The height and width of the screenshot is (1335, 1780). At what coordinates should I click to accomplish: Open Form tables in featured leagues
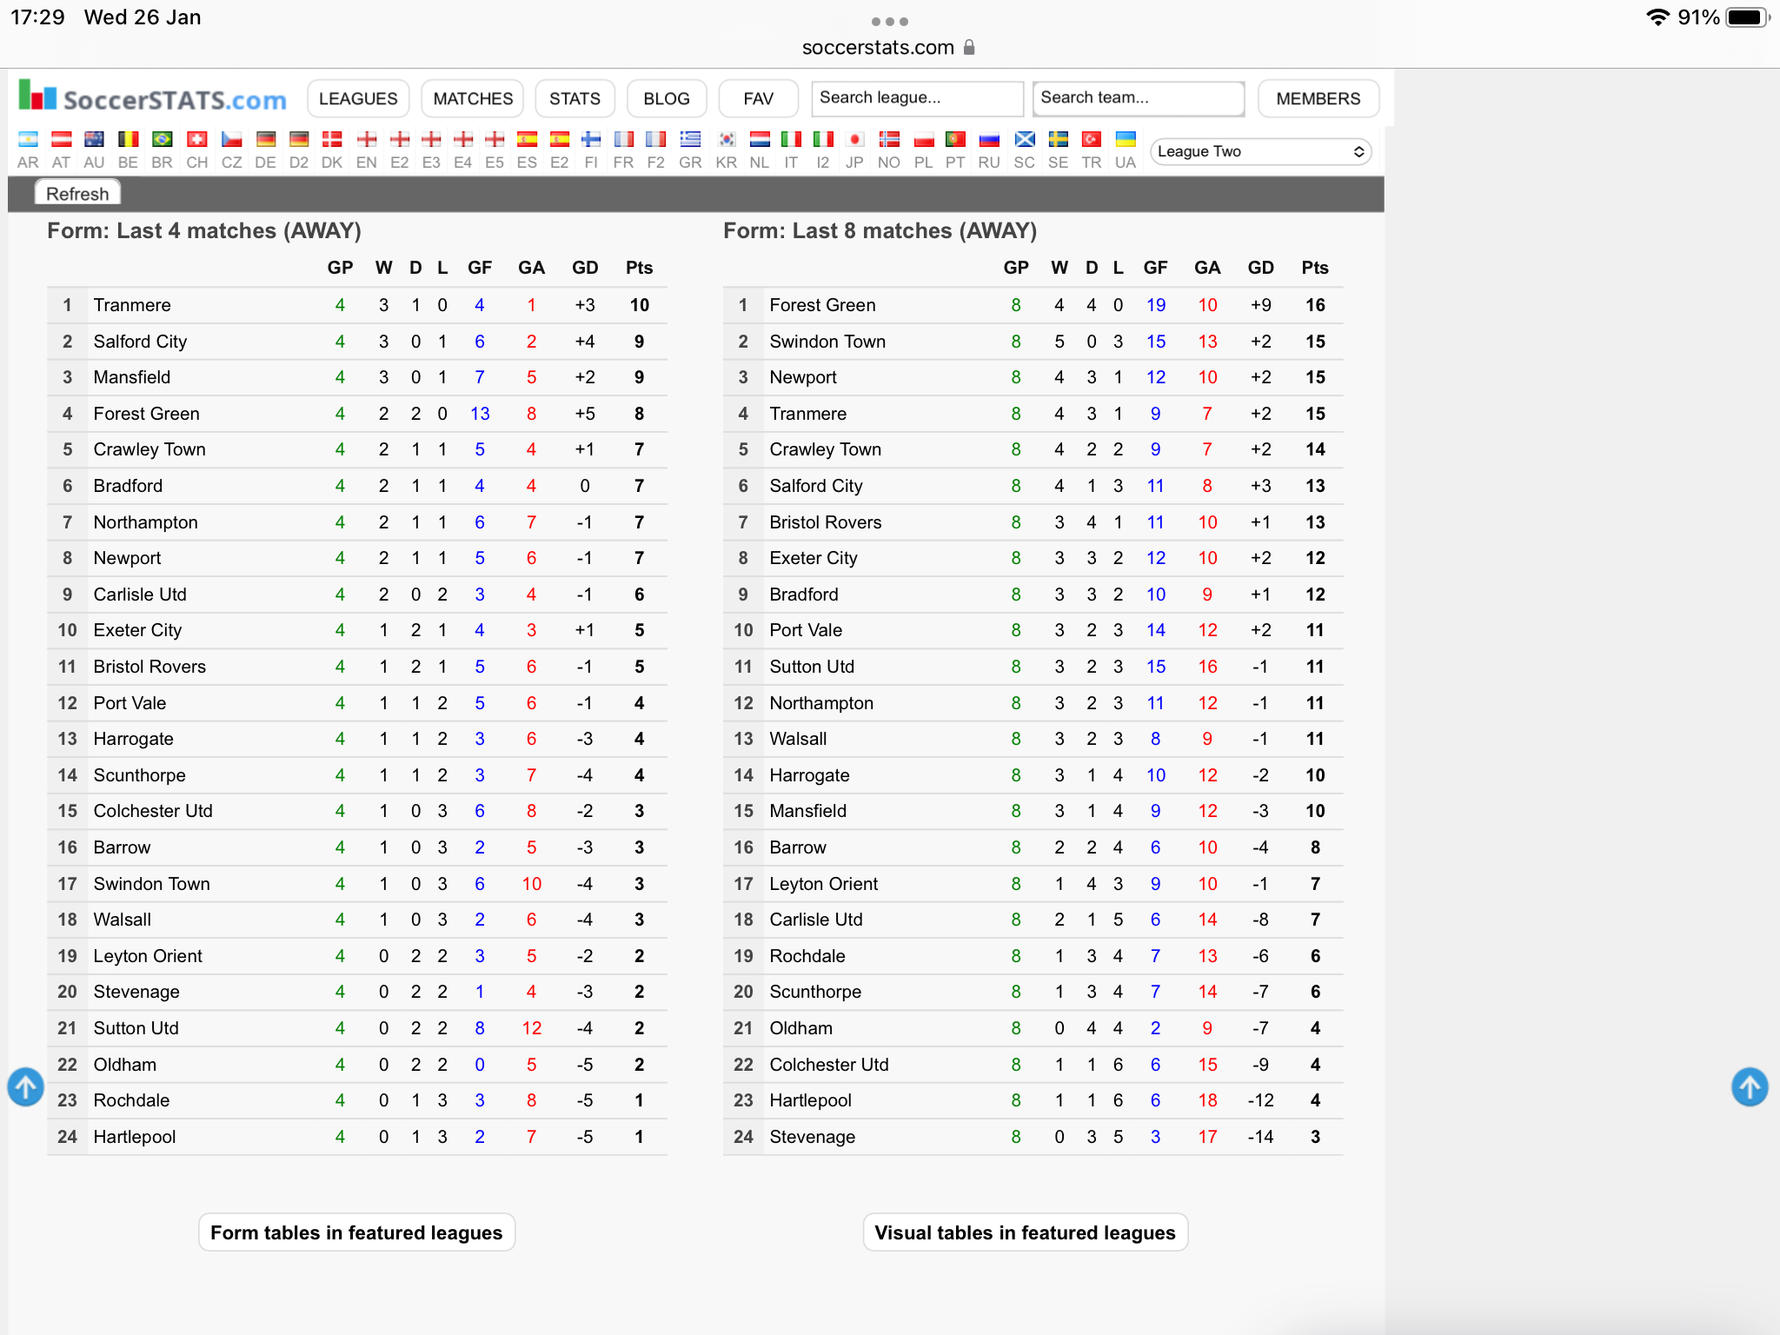pyautogui.click(x=356, y=1232)
